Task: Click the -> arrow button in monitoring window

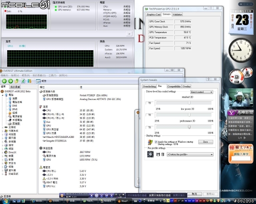Action: (x=129, y=34)
